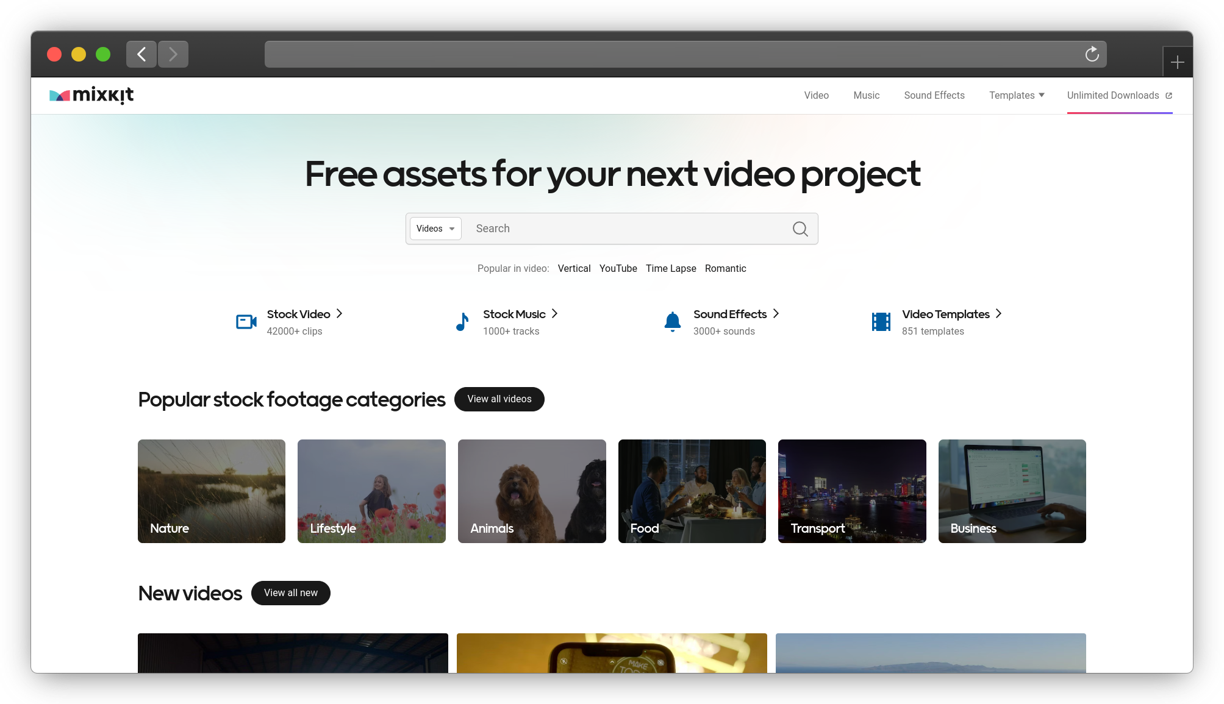Click the chevron next to Stock Video
The image size is (1224, 704).
click(x=340, y=313)
